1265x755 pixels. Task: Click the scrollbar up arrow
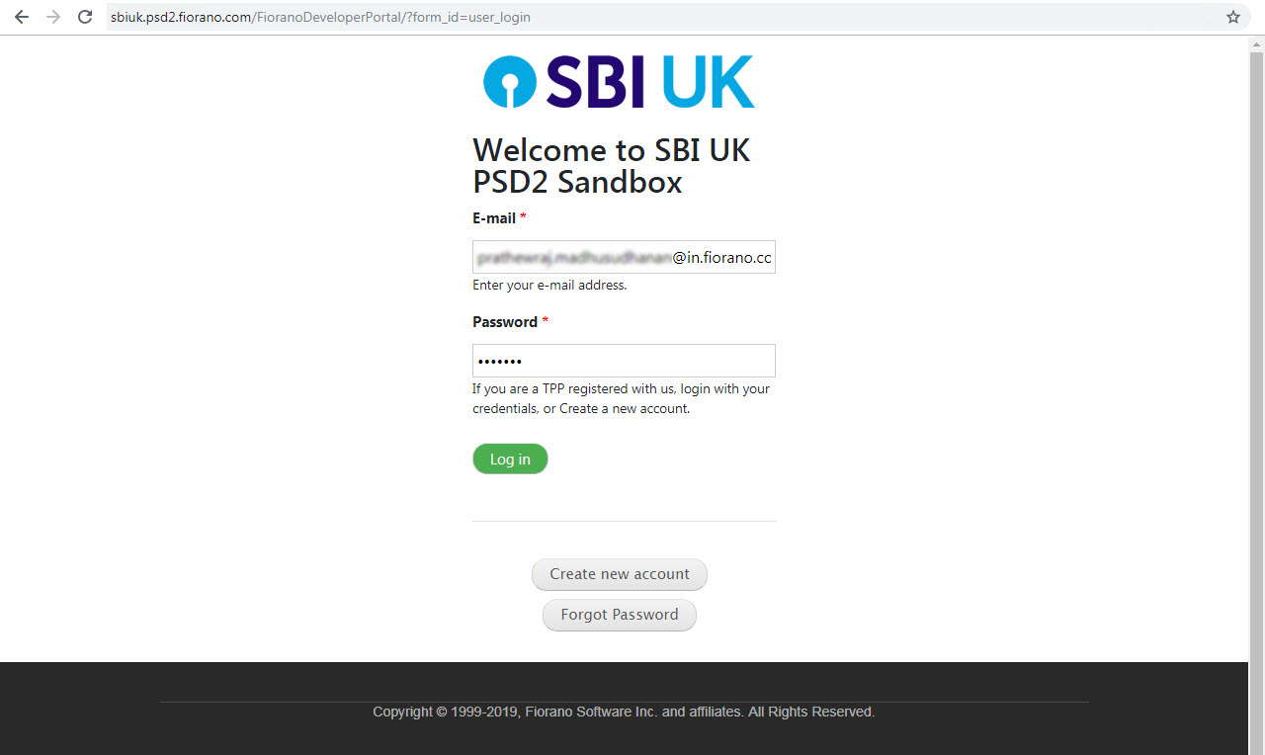tap(1257, 43)
